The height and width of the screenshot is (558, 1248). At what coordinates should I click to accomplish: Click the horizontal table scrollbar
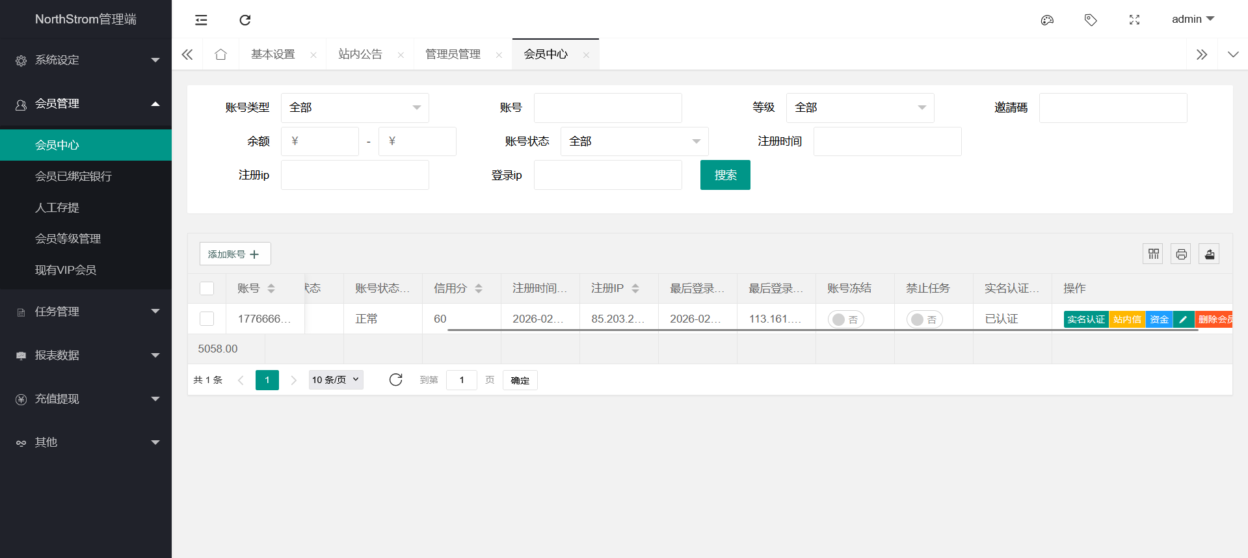tap(823, 330)
